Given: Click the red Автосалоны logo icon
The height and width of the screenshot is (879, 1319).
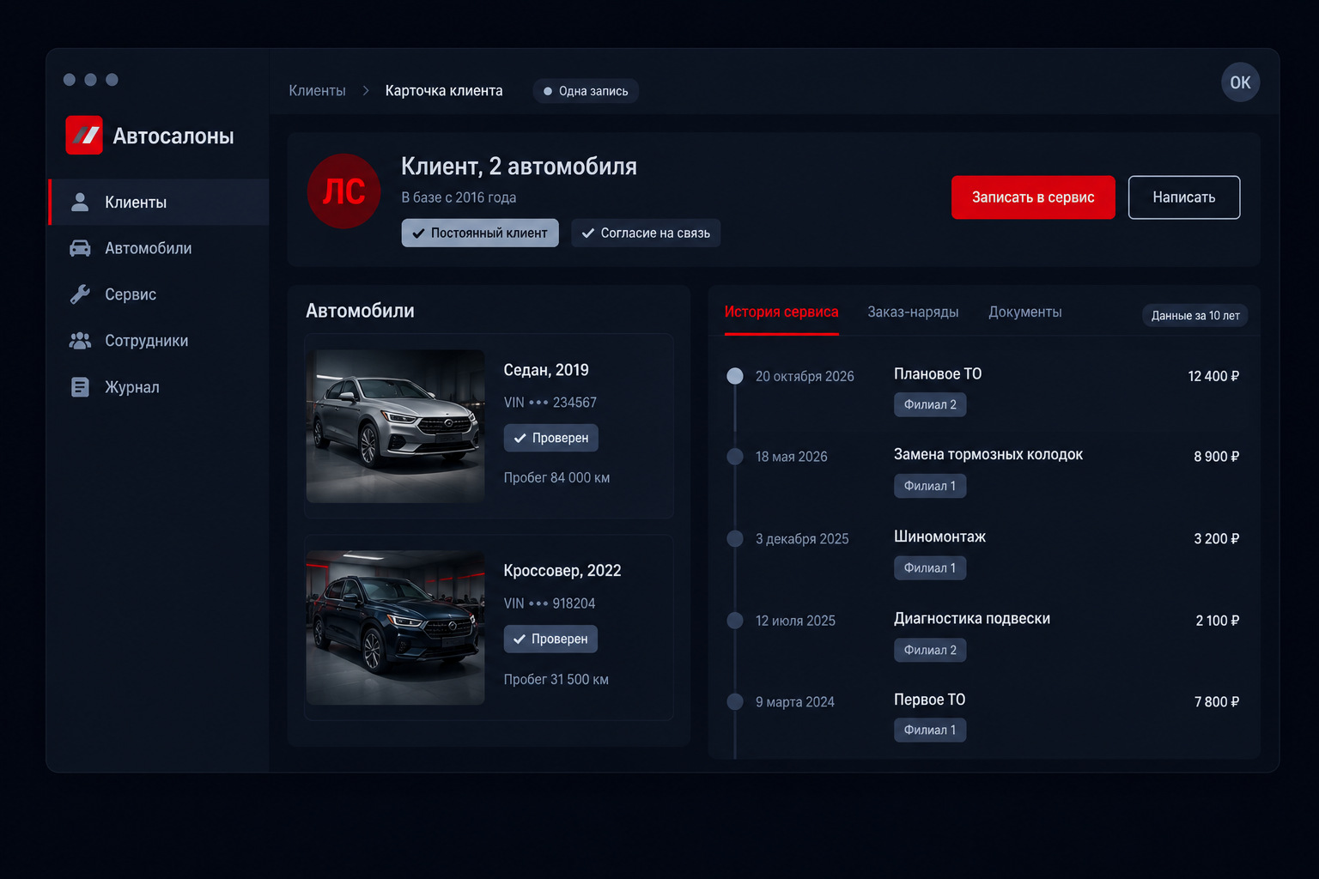Looking at the screenshot, I should tap(84, 135).
